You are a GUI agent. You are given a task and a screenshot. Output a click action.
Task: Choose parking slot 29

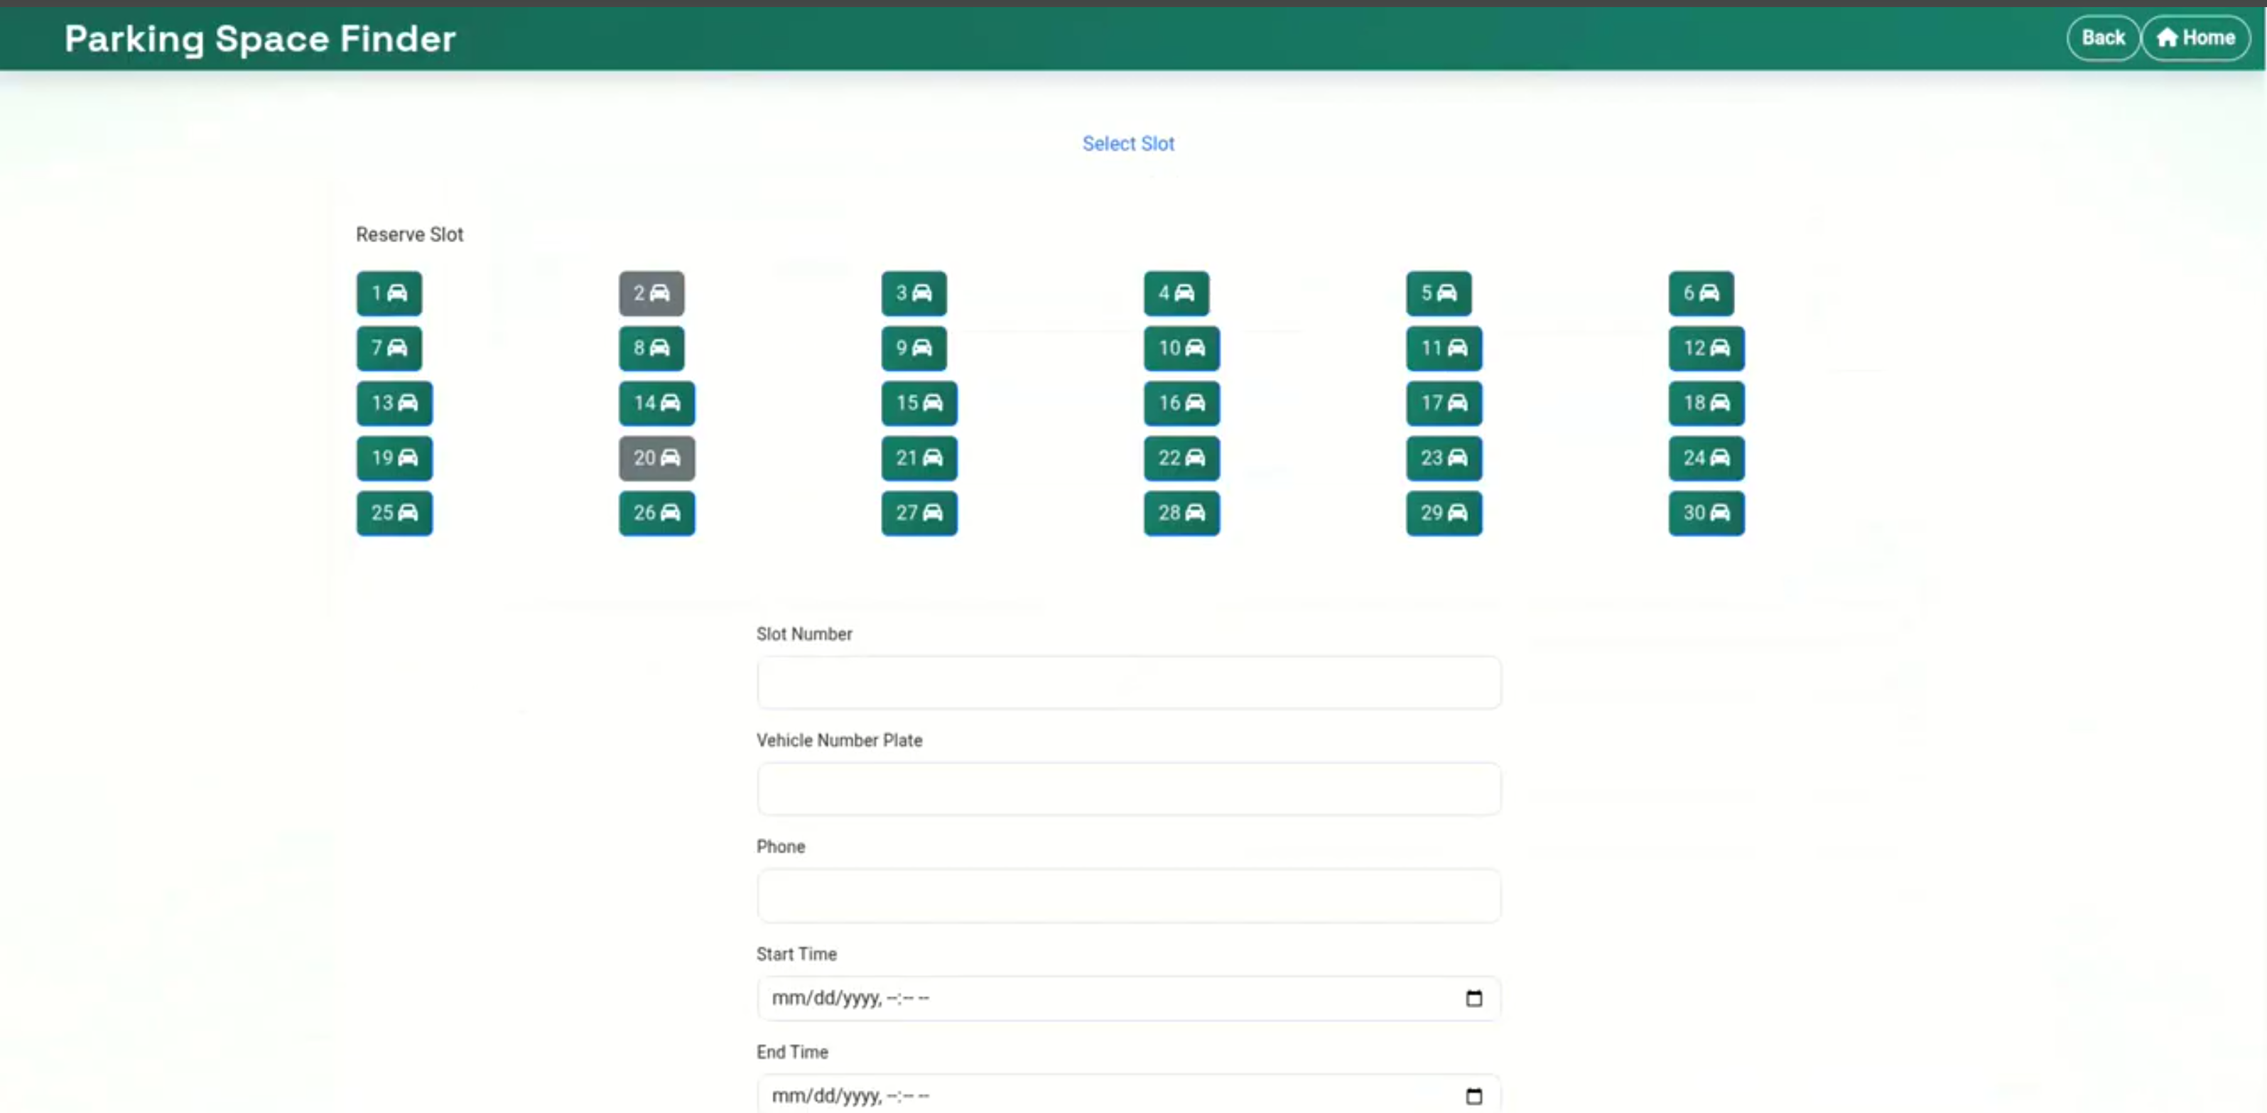[x=1444, y=513]
